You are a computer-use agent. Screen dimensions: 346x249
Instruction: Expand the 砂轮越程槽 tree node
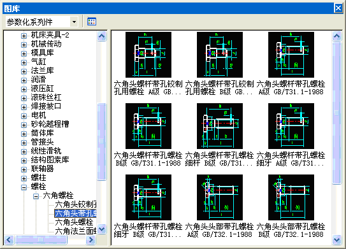tap(24, 125)
